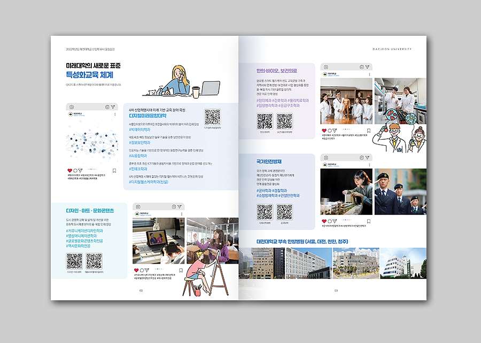Open the architecture model photo
481x343 pixels.
click(346, 192)
